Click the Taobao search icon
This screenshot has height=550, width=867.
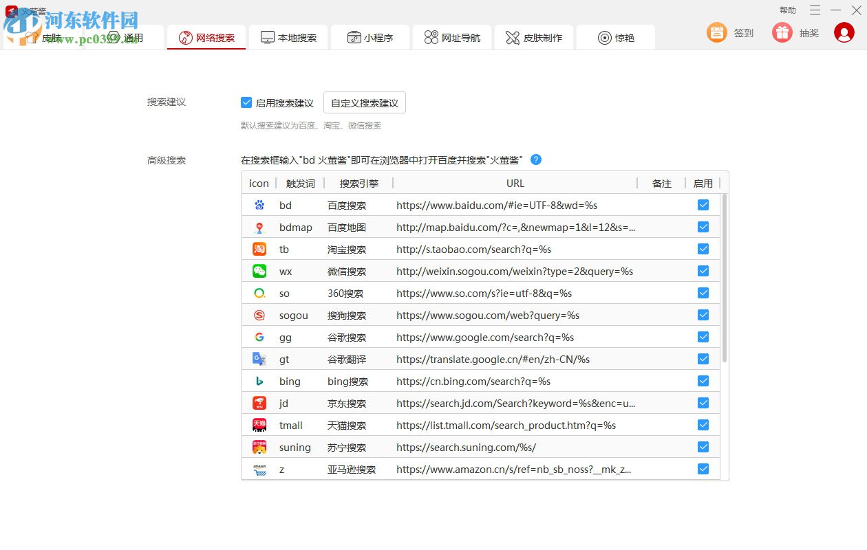pyautogui.click(x=258, y=249)
